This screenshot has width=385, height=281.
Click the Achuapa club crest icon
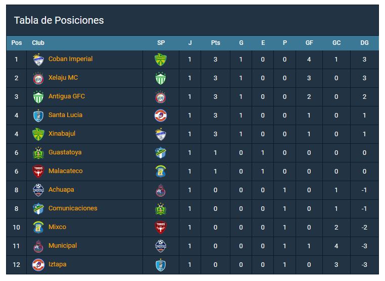(x=38, y=190)
